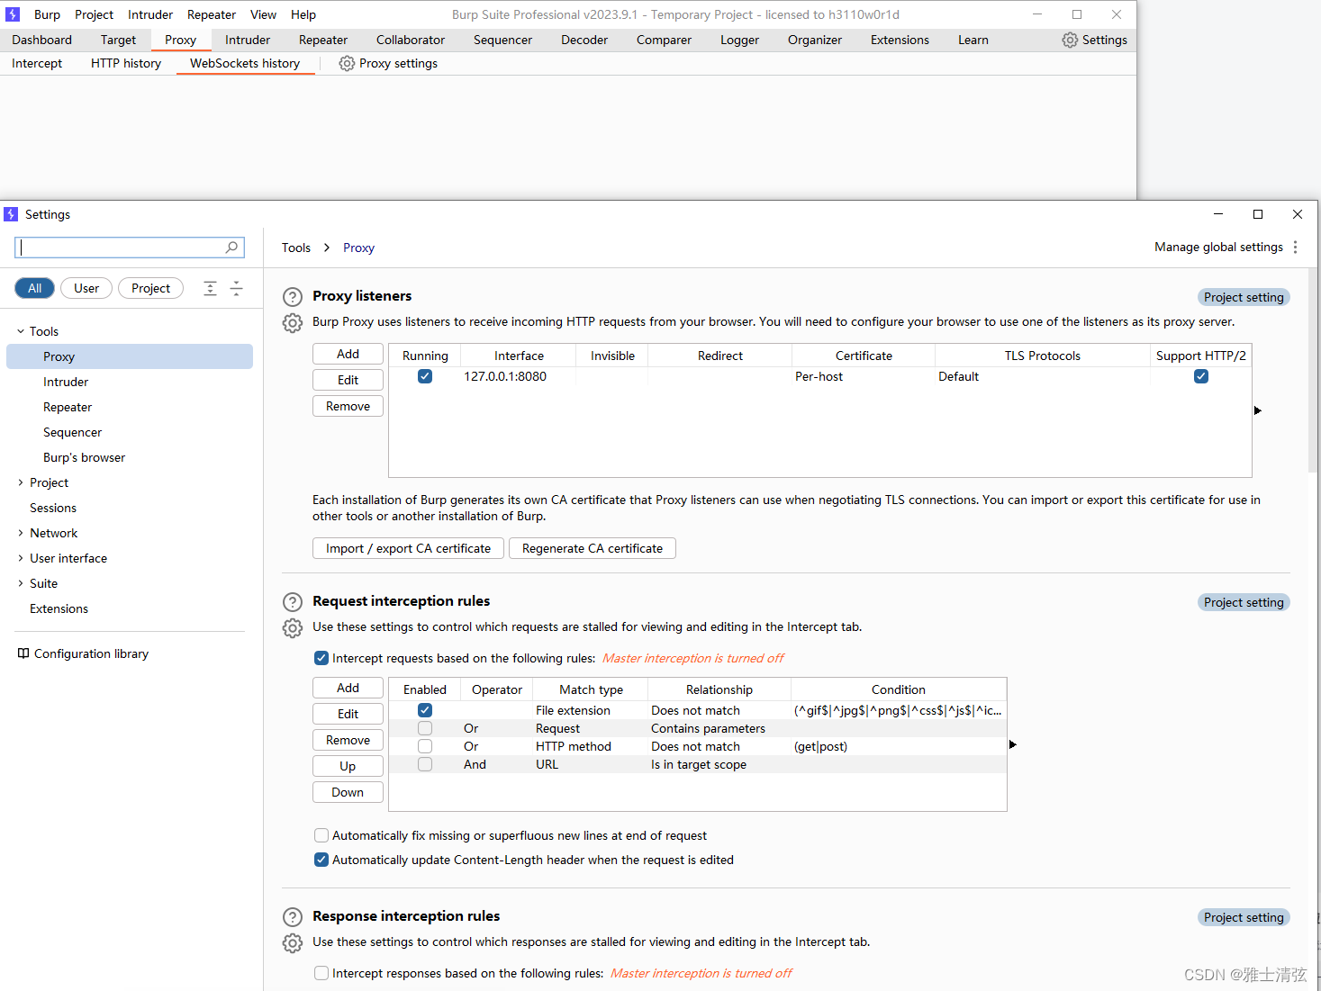Click the Settings window lightning logo icon

(11, 214)
